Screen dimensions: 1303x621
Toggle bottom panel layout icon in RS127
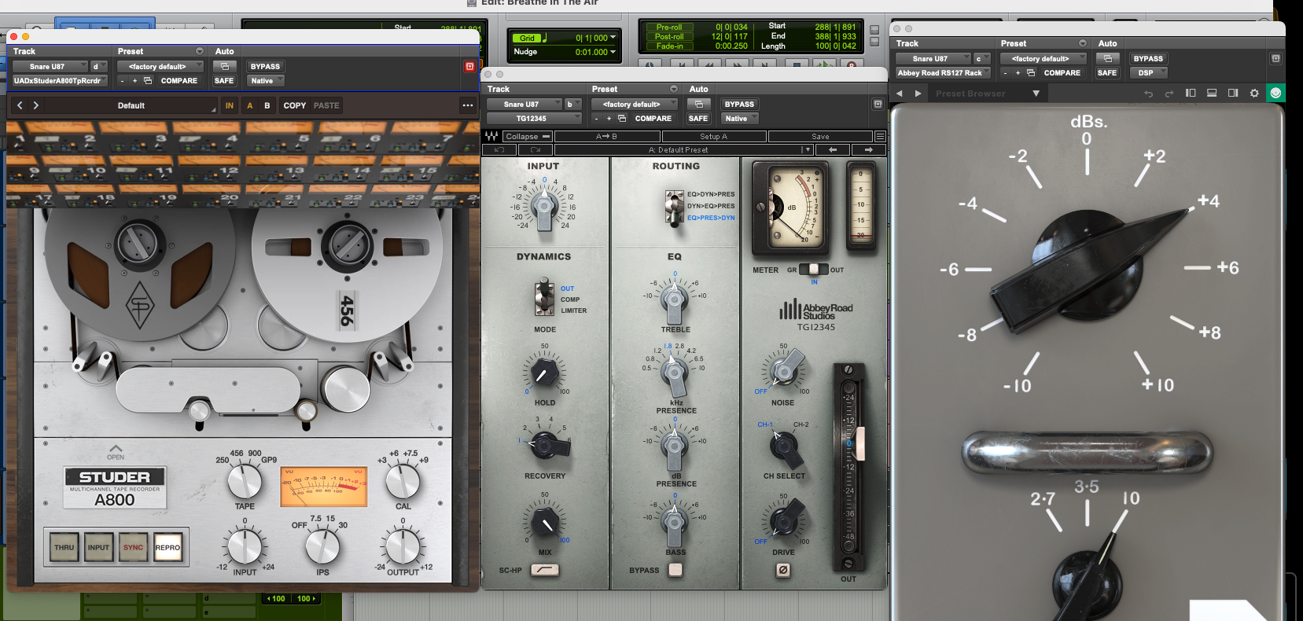[1212, 93]
